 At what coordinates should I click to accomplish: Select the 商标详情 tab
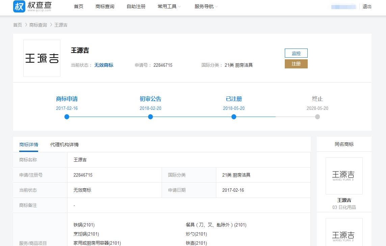pos(29,145)
